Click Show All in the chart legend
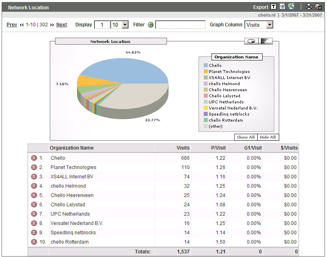 [x=246, y=137]
